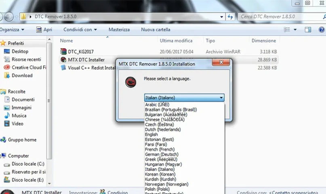Click the Creative Cloud Files icon

[7, 67]
